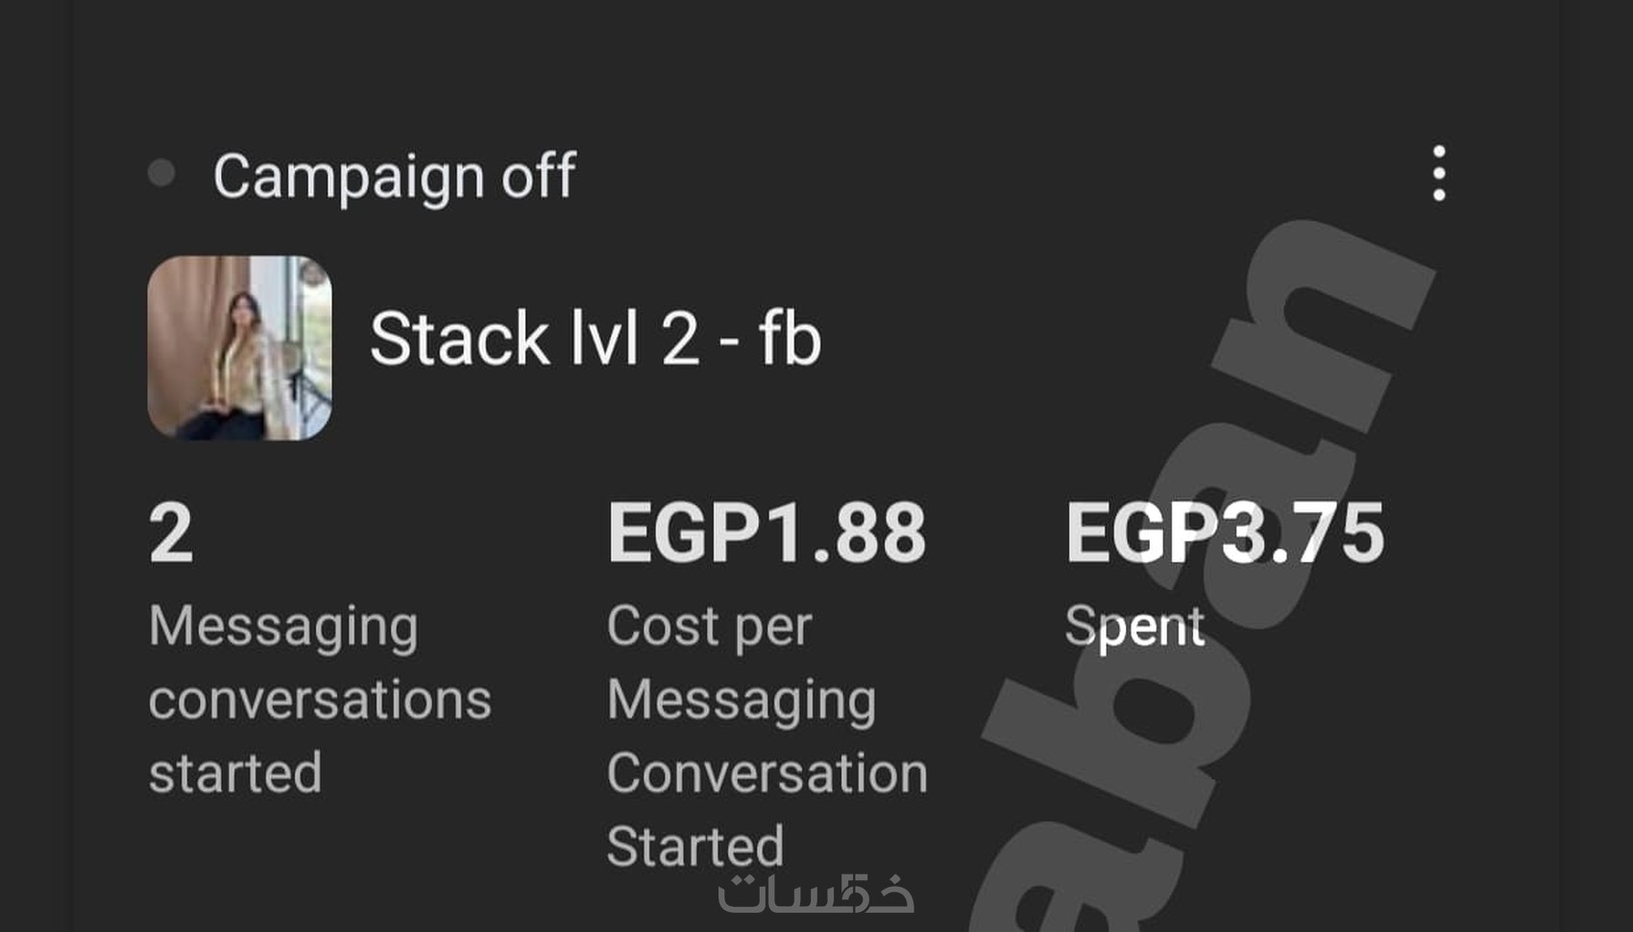
Task: Tap the Khamsat watermark logo at bottom
Action: tap(816, 894)
